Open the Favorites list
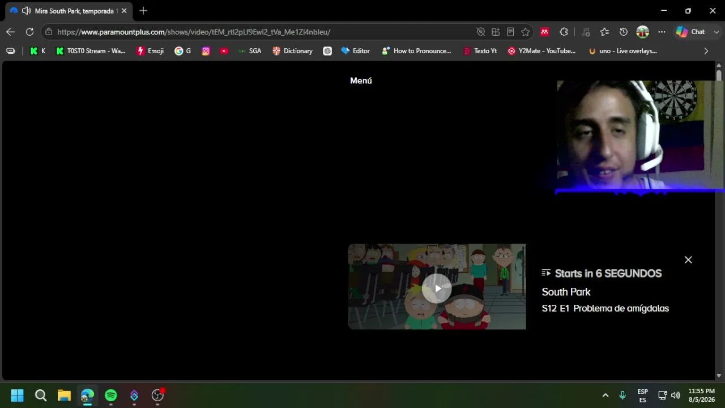This screenshot has height=408, width=725. [x=604, y=32]
